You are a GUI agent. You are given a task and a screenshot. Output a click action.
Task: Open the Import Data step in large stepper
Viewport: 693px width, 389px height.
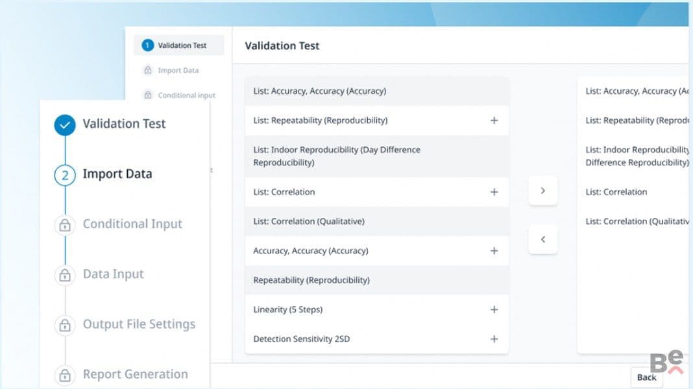tap(117, 174)
